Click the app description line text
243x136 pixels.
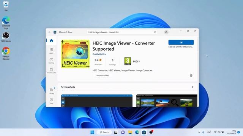pos(122,70)
